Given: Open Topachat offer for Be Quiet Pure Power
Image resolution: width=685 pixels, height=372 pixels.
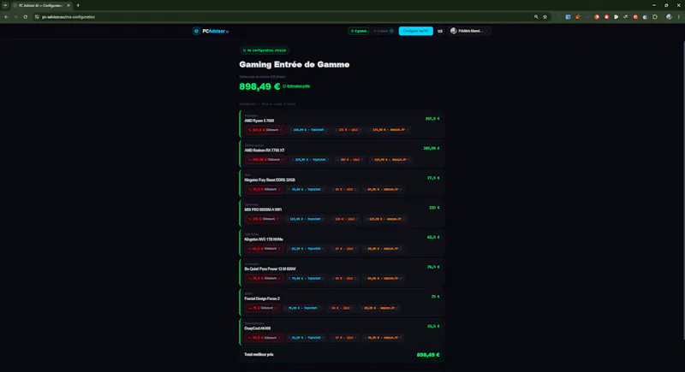Looking at the screenshot, I should (306, 278).
